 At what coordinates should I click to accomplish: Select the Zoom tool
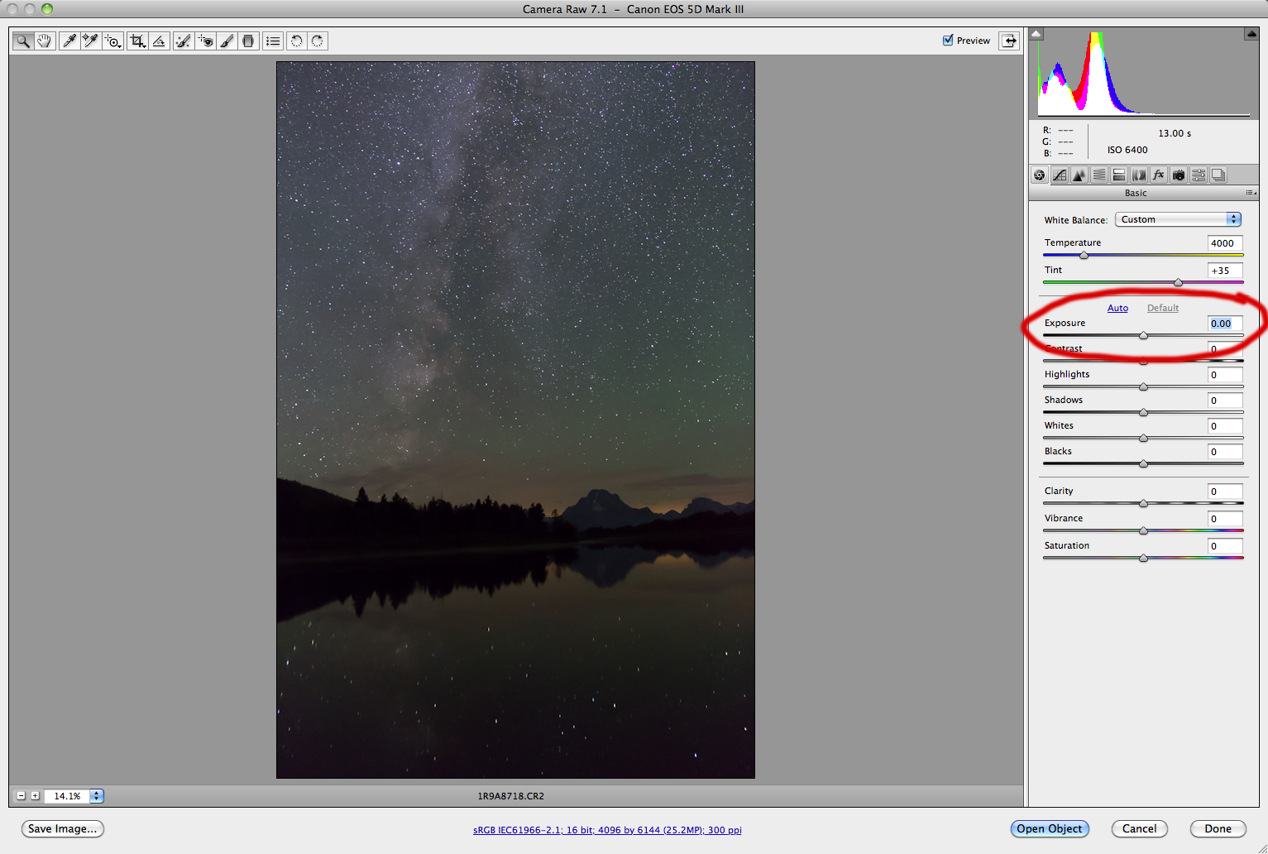23,41
